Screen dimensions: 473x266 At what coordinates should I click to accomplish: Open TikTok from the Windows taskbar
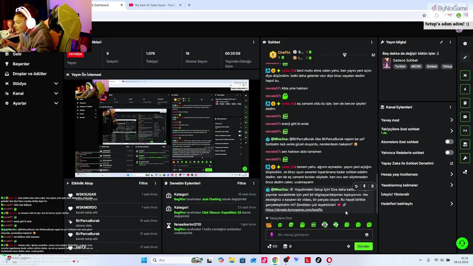(319, 260)
